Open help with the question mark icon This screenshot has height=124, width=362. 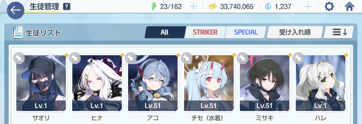pos(66,6)
